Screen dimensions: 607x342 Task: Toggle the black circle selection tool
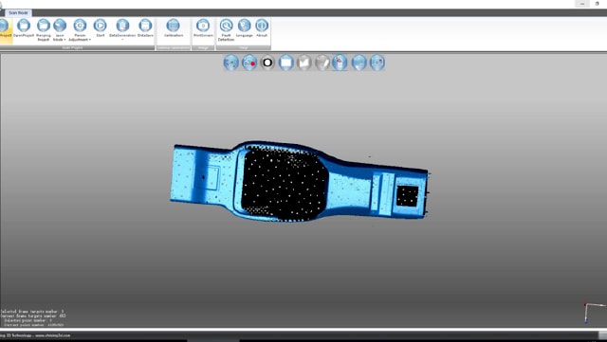pos(267,63)
